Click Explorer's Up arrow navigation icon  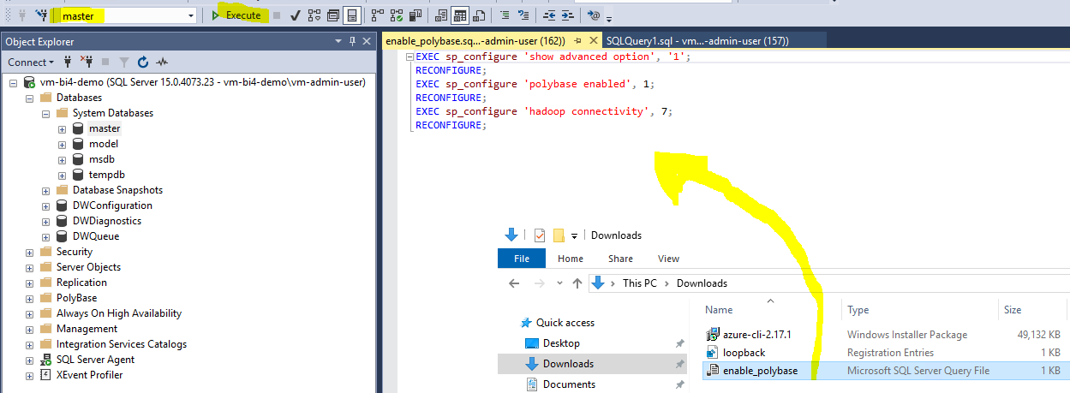[x=577, y=283]
